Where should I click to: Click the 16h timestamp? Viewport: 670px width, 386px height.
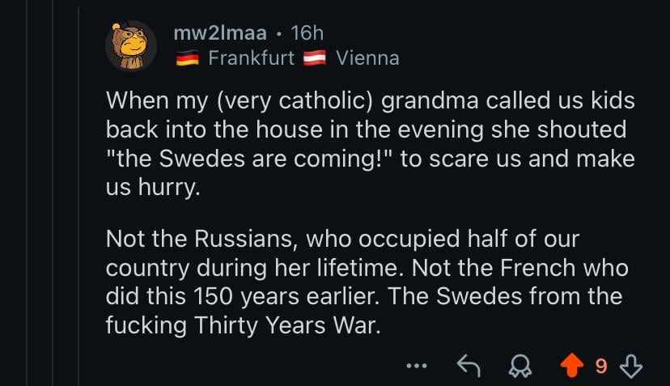tap(307, 33)
